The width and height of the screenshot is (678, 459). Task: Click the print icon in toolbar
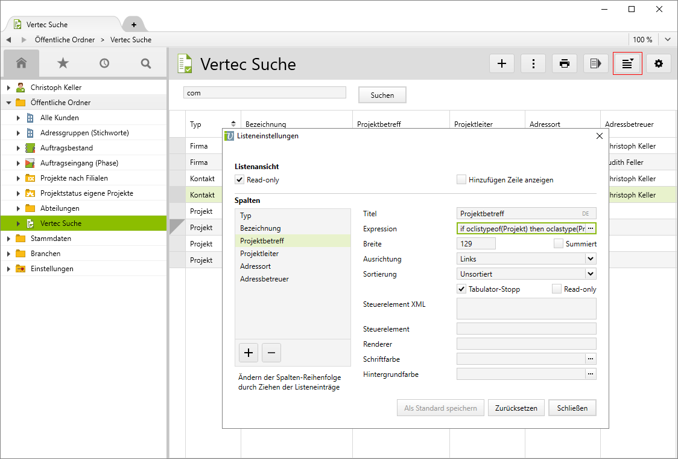(565, 63)
